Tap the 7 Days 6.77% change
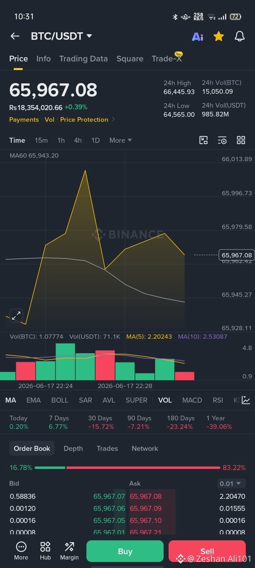The height and width of the screenshot is (568, 255). (x=58, y=422)
